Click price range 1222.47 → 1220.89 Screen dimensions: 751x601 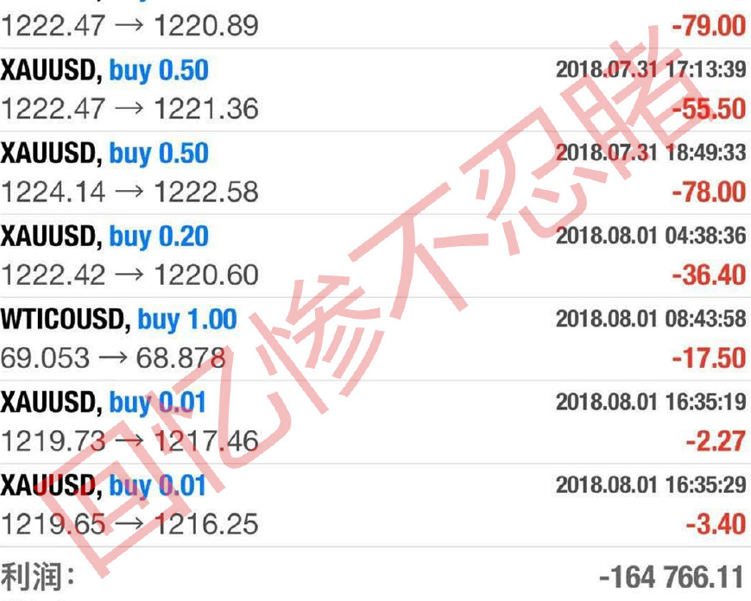tap(129, 25)
